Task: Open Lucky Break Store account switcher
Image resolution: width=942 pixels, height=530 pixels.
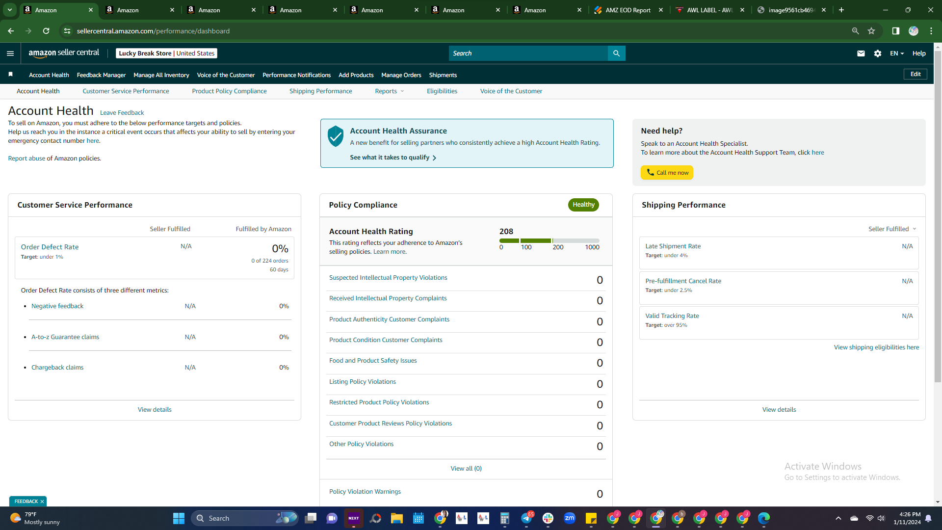Action: point(166,53)
